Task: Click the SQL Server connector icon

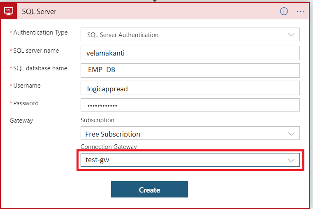Action: pyautogui.click(x=9, y=12)
